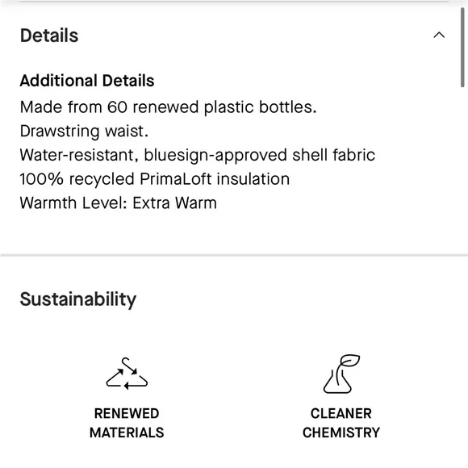
Task: Click the Renewed Materials recycling hanger icon
Action: pyautogui.click(x=127, y=374)
